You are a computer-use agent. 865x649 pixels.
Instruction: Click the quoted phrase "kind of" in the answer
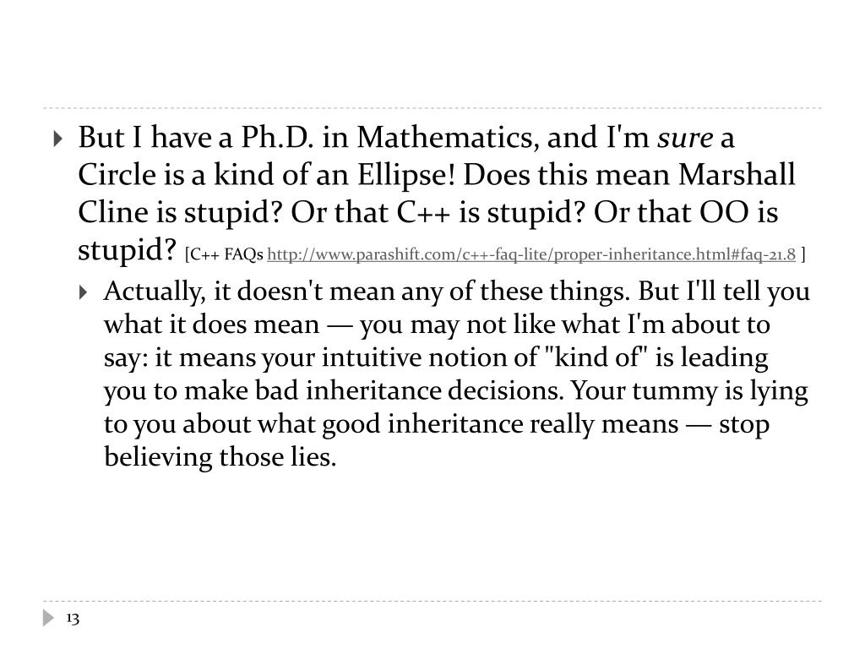(596, 357)
